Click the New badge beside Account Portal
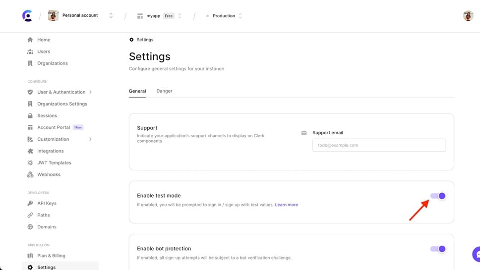The image size is (480, 270). coord(78,127)
